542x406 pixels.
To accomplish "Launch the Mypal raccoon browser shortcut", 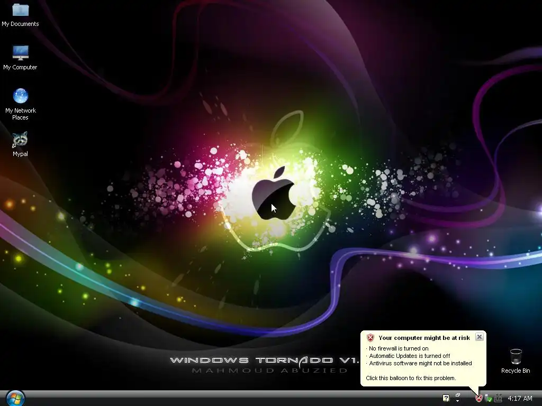I will click(x=20, y=140).
